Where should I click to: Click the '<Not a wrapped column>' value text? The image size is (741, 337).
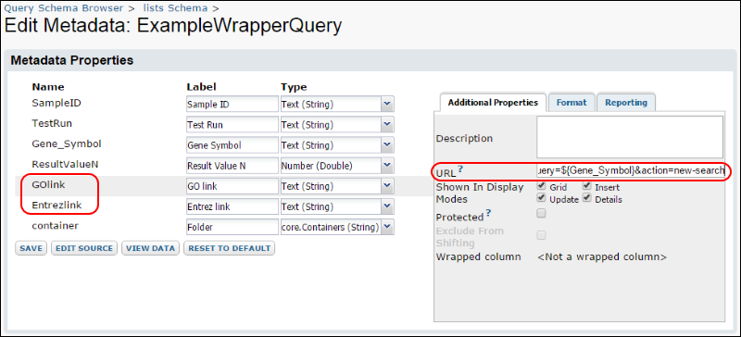(602, 257)
